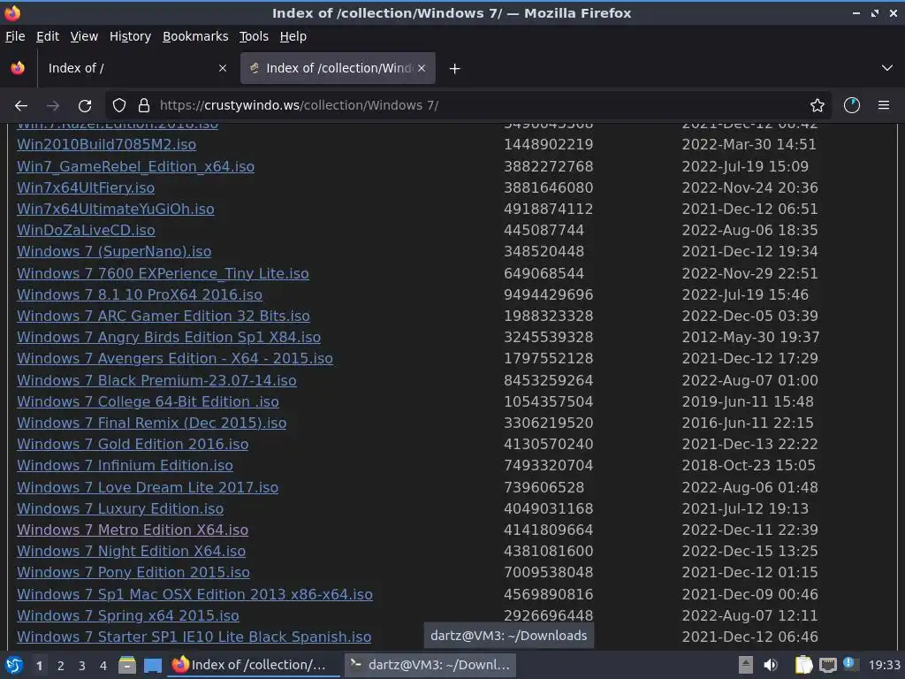Viewport: 905px width, 679px height.
Task: Open the Firefox View pinned icon
Action: pyautogui.click(x=18, y=68)
